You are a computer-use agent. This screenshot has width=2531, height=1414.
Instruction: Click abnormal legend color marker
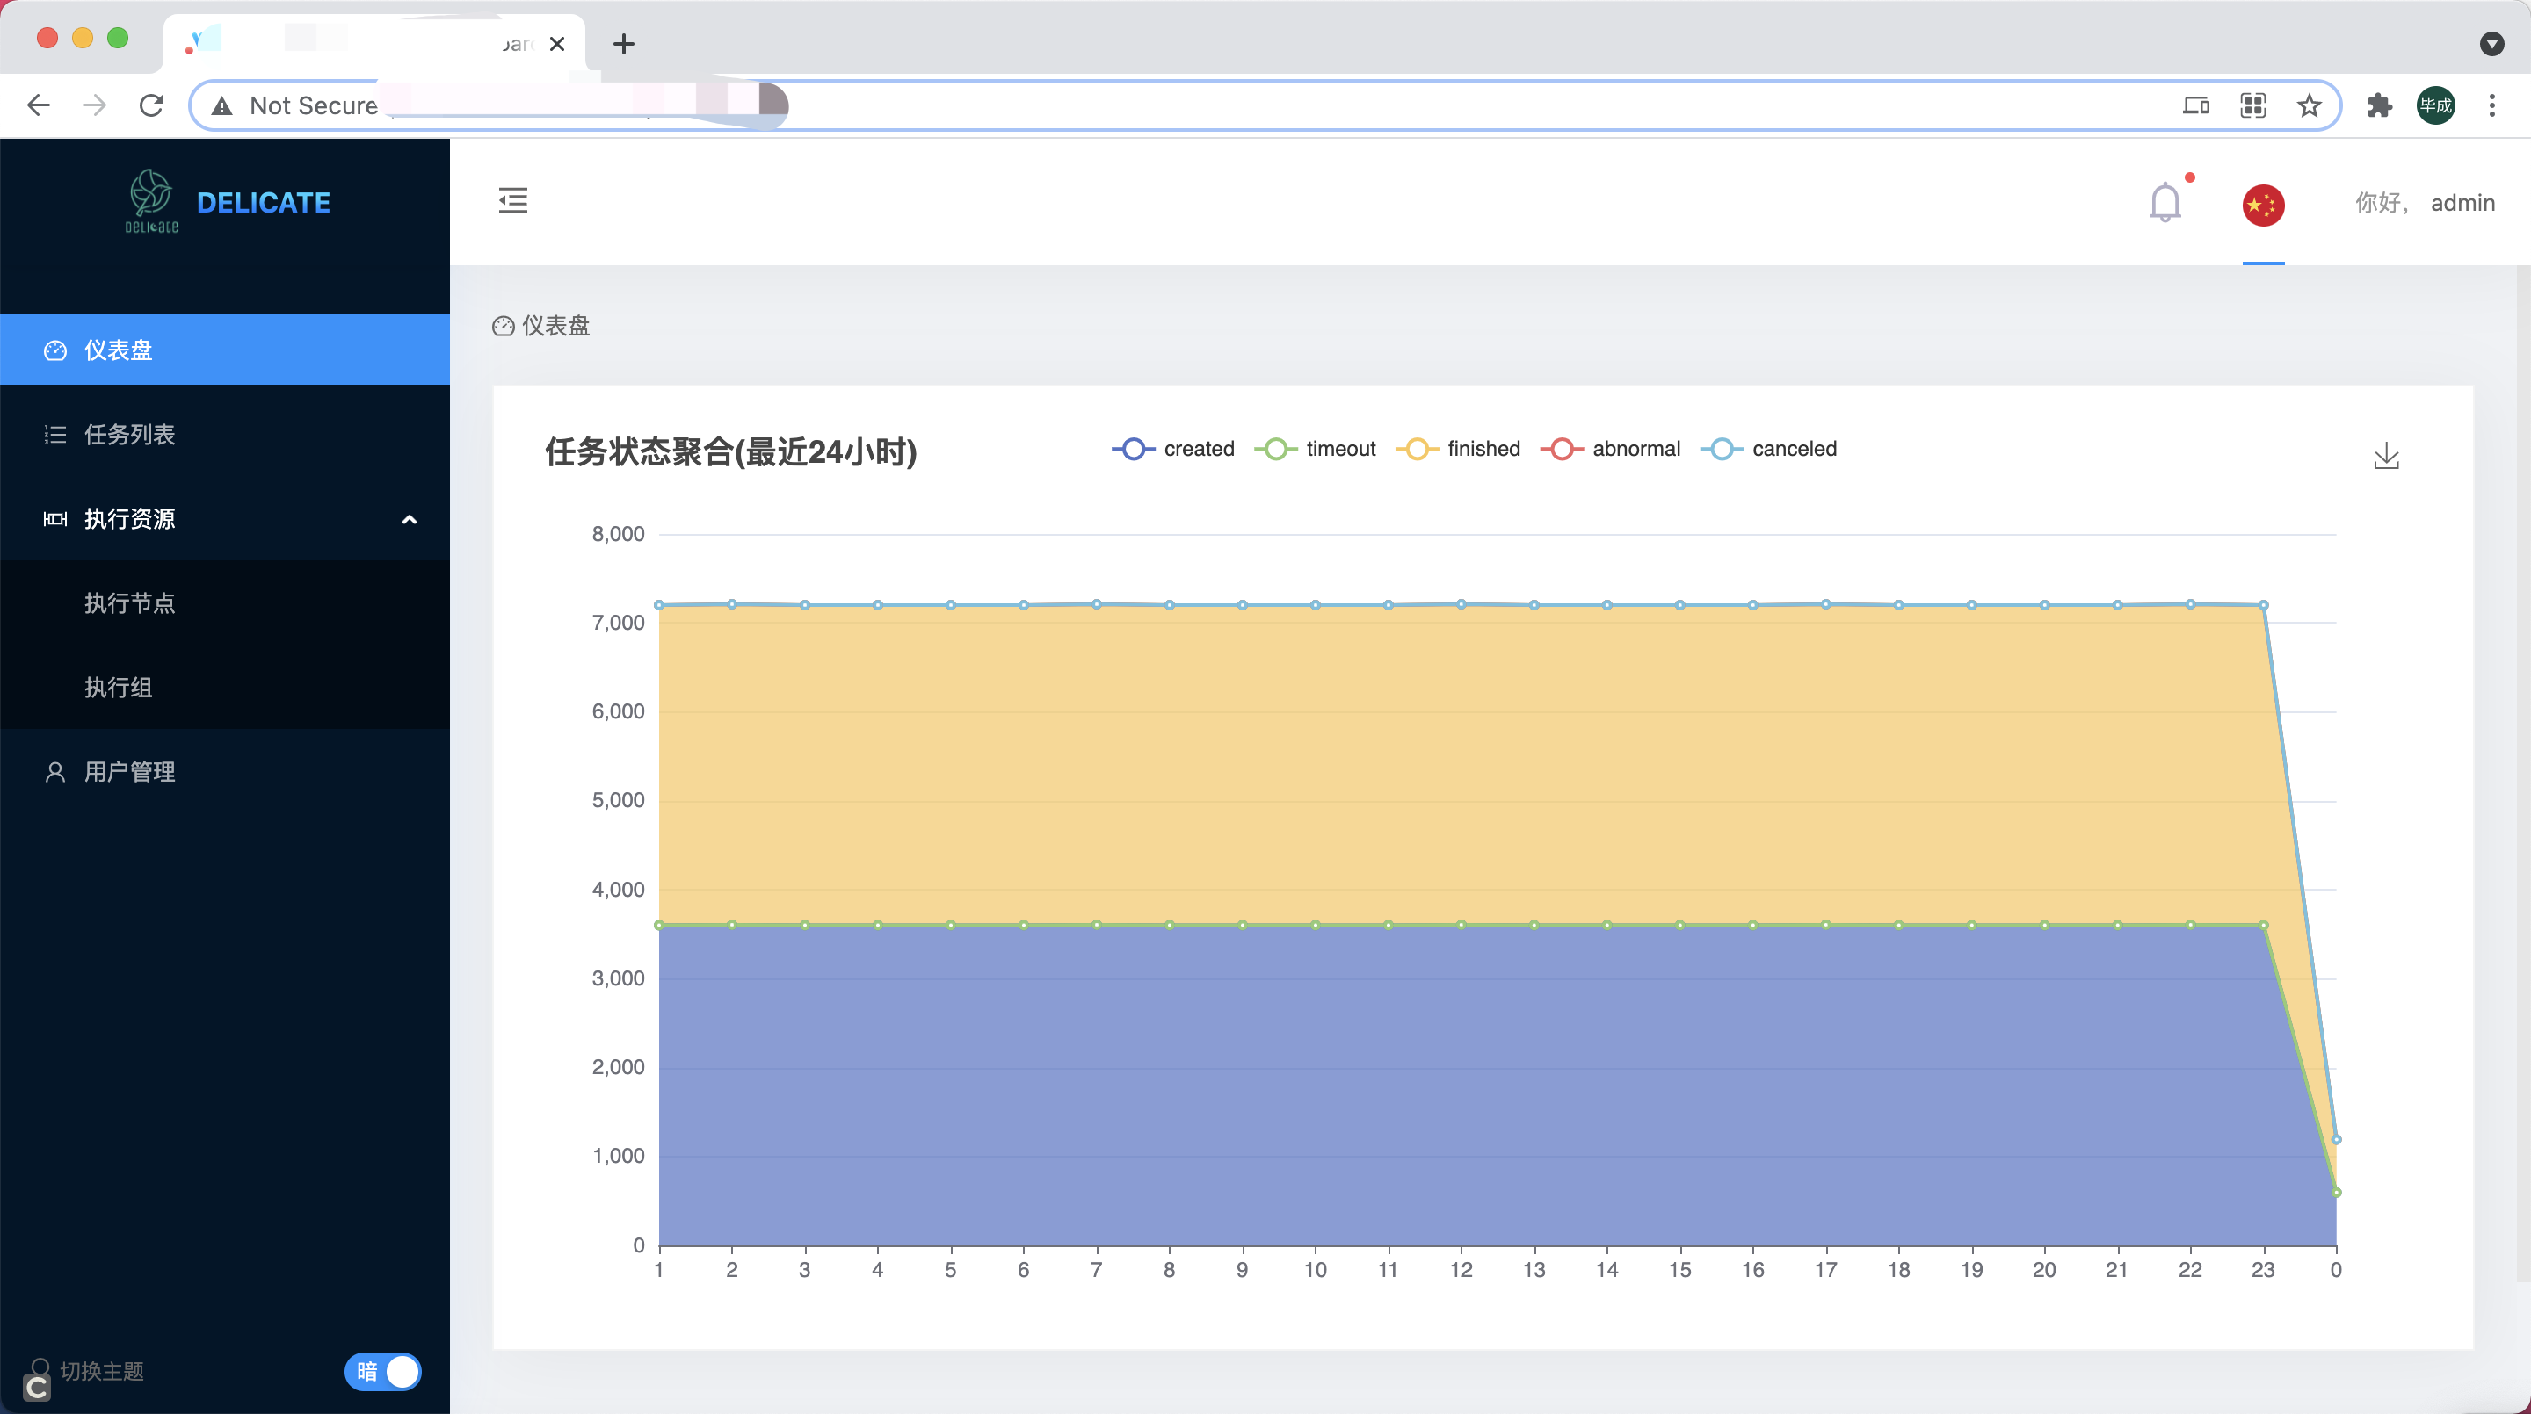[1562, 449]
